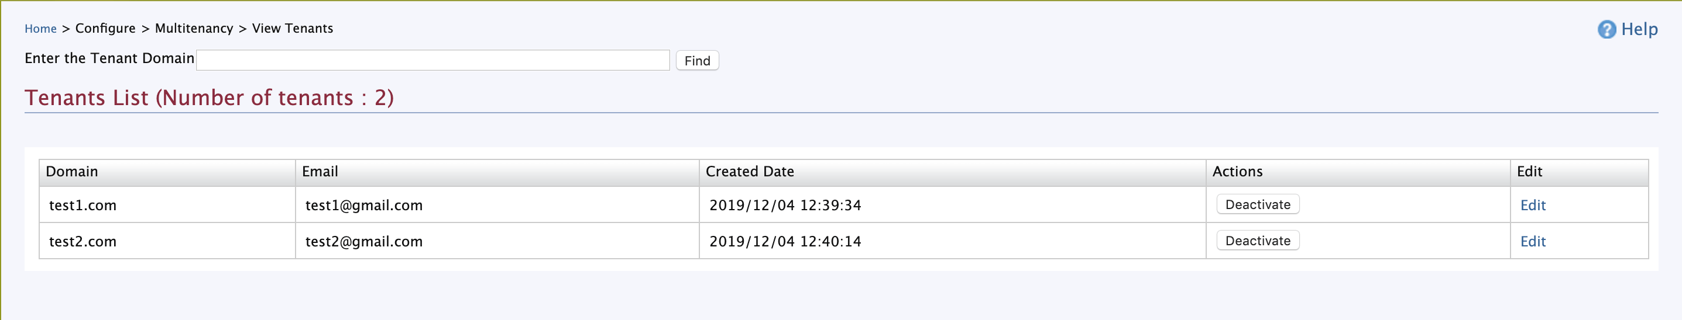Deactivate the test1.com tenant

pyautogui.click(x=1257, y=204)
